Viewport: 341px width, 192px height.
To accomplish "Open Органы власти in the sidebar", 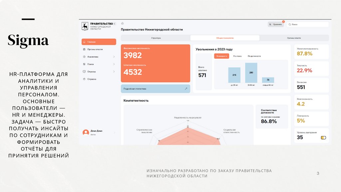I will (99, 49).
